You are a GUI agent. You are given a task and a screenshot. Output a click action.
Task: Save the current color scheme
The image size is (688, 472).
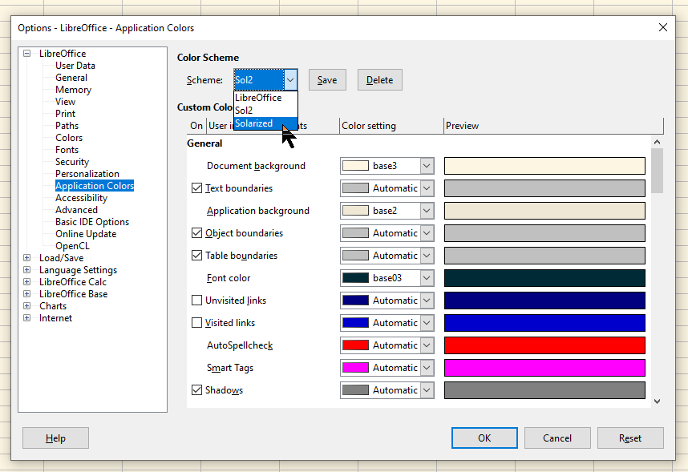coord(327,80)
